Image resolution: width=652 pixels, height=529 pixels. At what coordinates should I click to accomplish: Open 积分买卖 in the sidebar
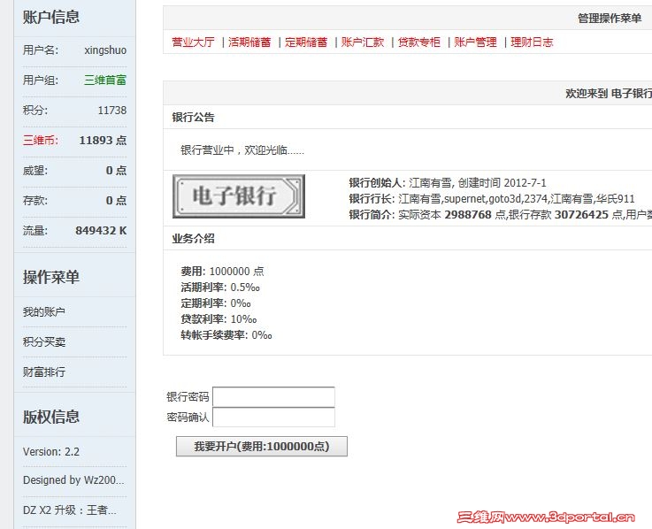(44, 341)
